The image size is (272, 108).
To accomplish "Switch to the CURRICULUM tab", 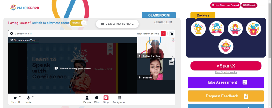I will tap(163, 22).
